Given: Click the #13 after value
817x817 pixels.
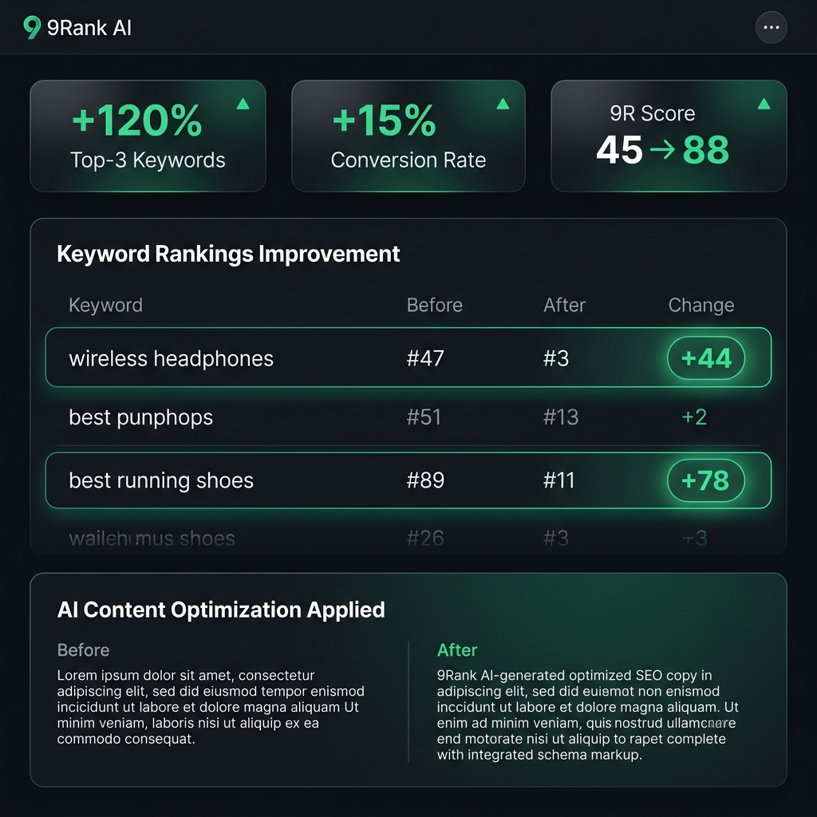Looking at the screenshot, I should [561, 417].
